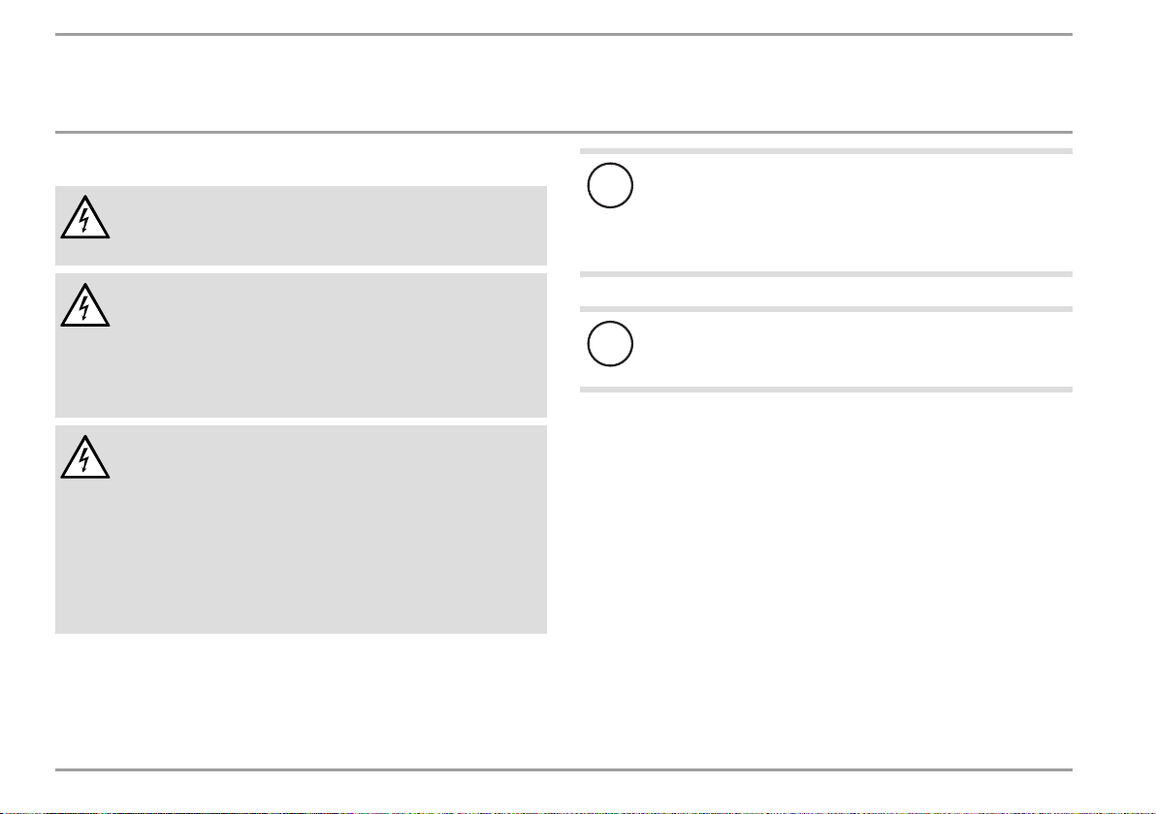Select the largest gray warning box body
The height and width of the screenshot is (814, 1156).
[x=301, y=529]
